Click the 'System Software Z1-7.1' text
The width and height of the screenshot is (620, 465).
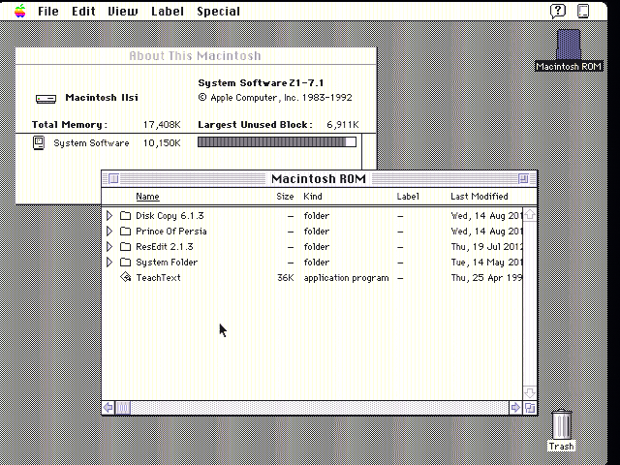[x=261, y=83]
